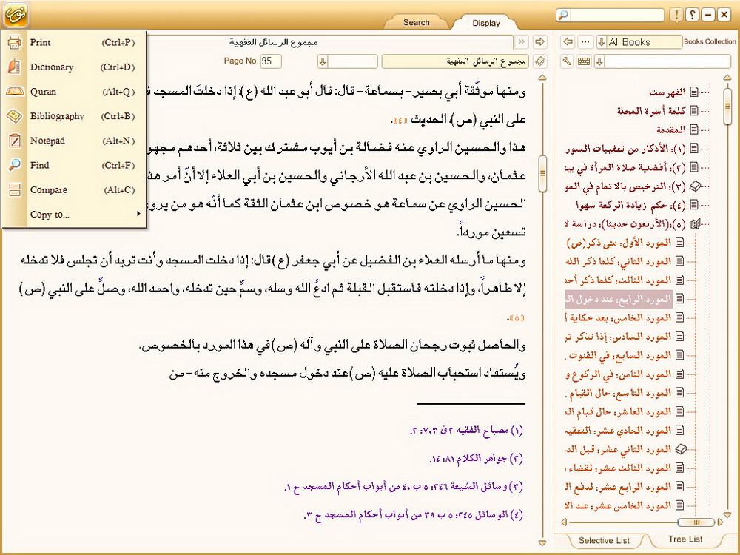Viewport: 740px width, 555px height.
Task: Switch to the Search tab
Action: tap(416, 22)
